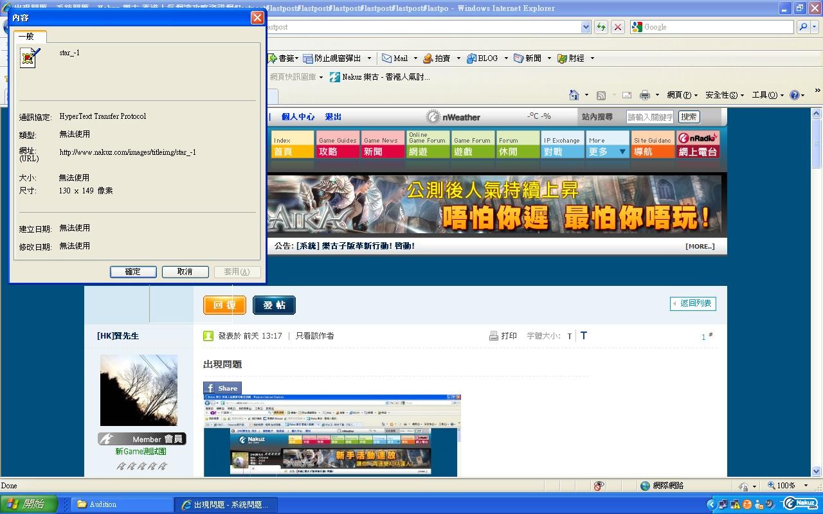The width and height of the screenshot is (823, 514).
Task: Click the Audition folder taskbar button
Action: (x=122, y=504)
